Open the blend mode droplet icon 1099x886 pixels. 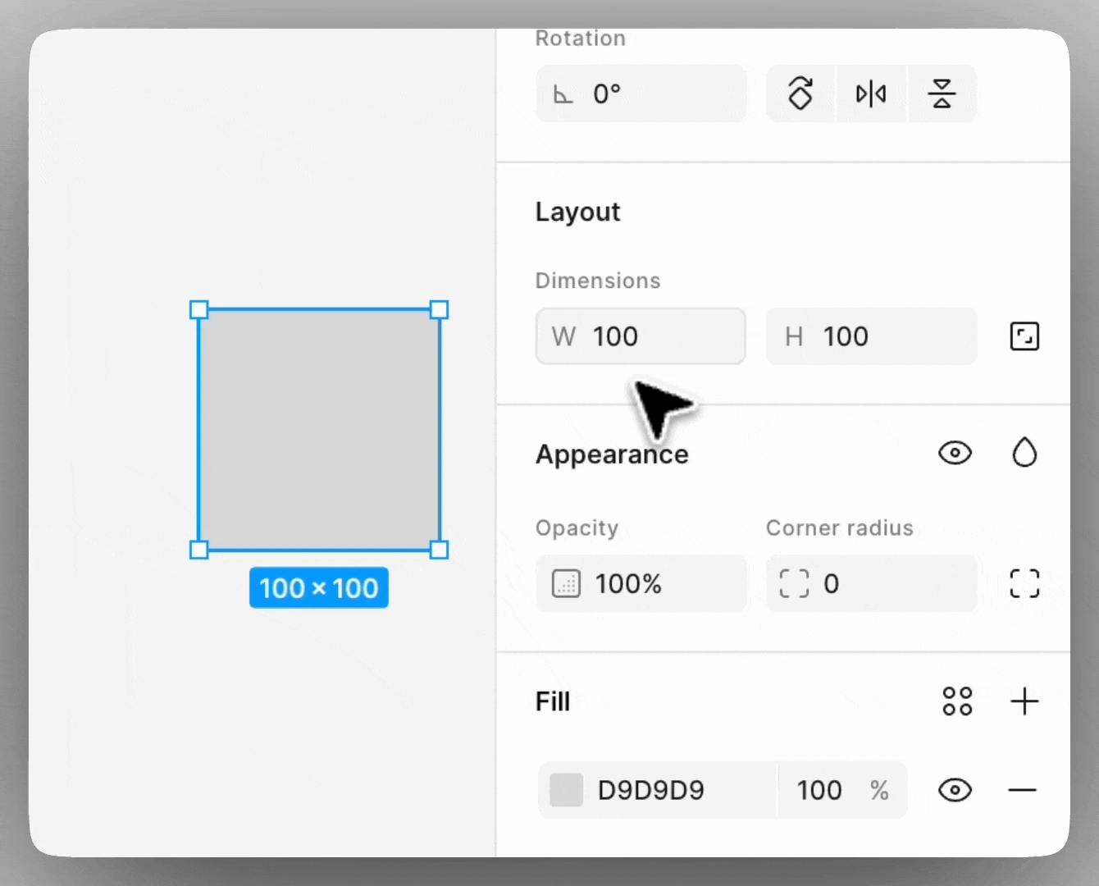point(1024,453)
